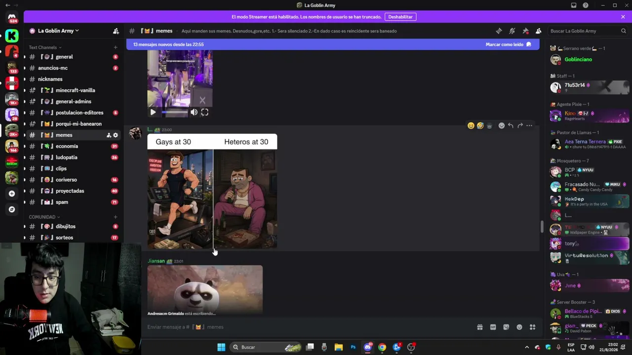
Task: Click the video progress bar
Action: 175,112
